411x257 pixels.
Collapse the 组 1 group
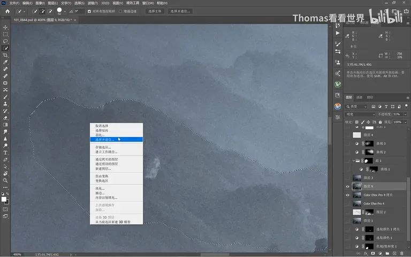(x=353, y=161)
